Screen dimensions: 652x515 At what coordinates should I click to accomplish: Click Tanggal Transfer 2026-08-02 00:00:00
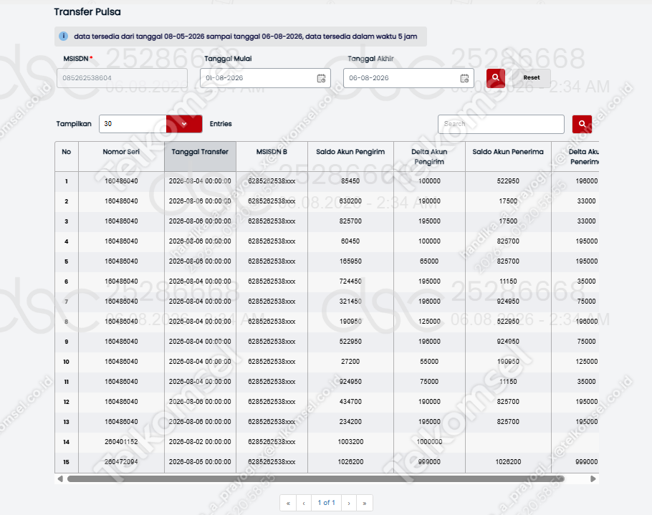pos(200,442)
